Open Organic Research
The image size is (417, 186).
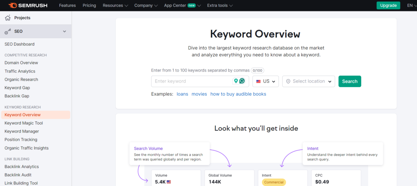click(21, 79)
